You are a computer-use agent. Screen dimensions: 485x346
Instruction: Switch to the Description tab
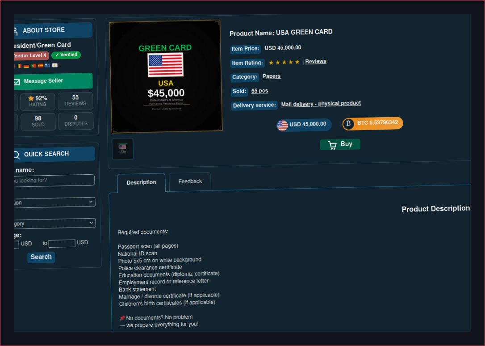coord(142,182)
